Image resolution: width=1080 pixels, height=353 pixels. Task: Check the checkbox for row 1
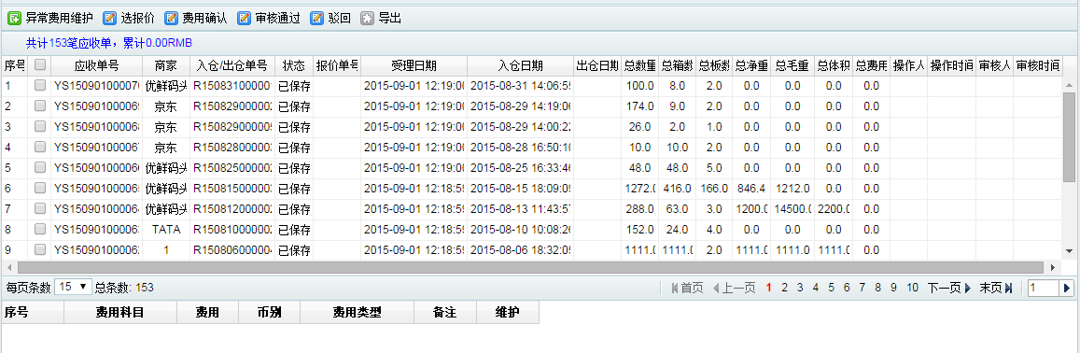40,86
